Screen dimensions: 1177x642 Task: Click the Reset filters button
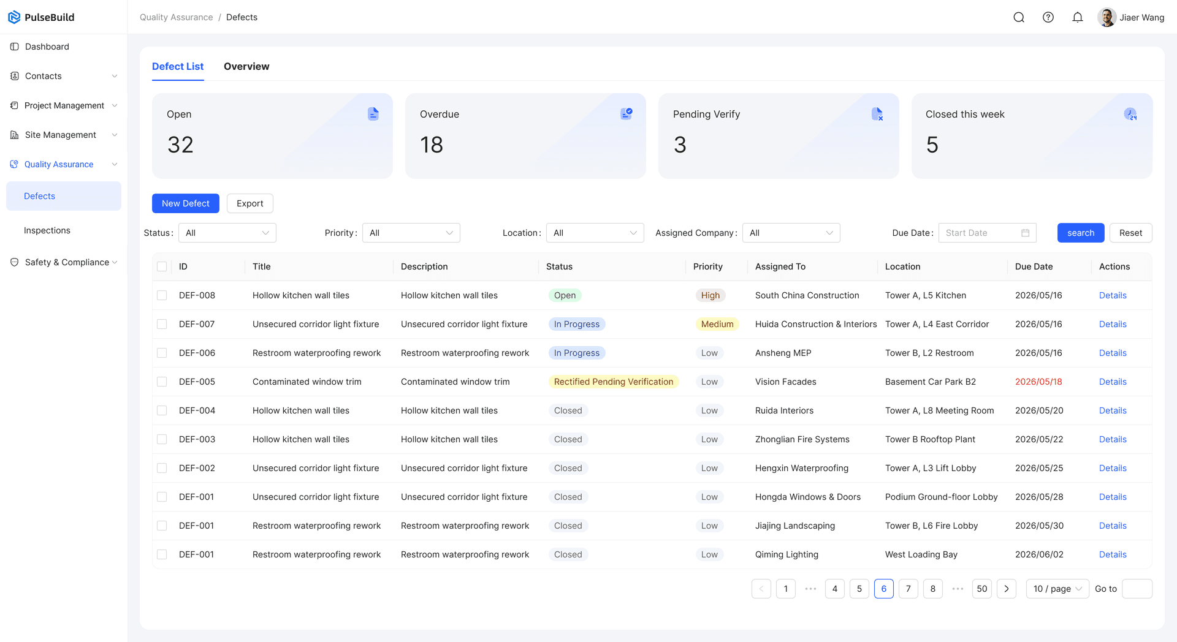1131,233
